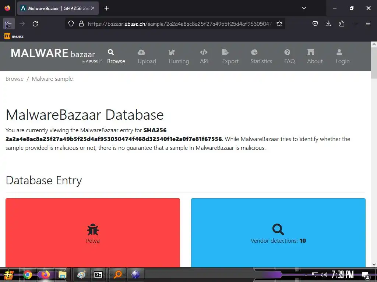
Task: Open the Save to Pocket icon
Action: 315,24
